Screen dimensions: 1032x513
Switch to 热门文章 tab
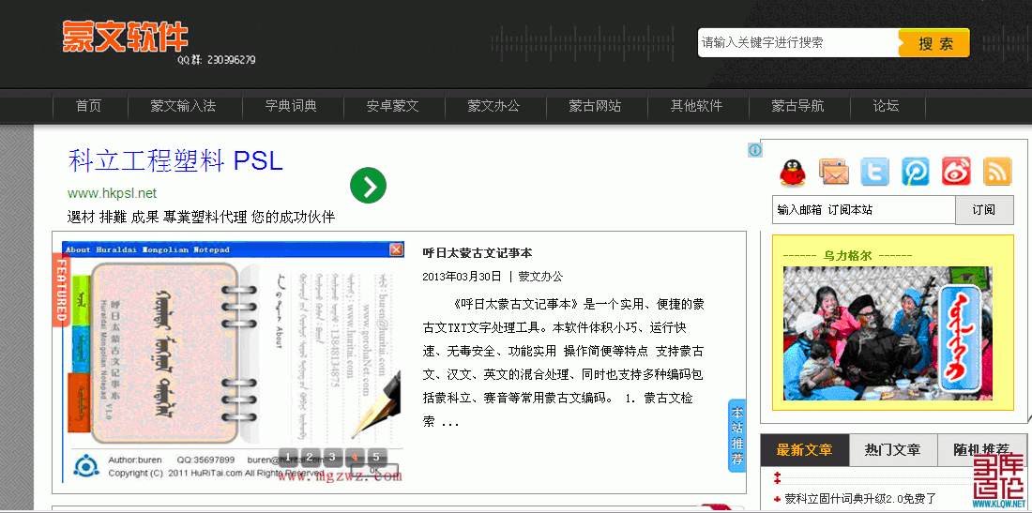pyautogui.click(x=892, y=450)
